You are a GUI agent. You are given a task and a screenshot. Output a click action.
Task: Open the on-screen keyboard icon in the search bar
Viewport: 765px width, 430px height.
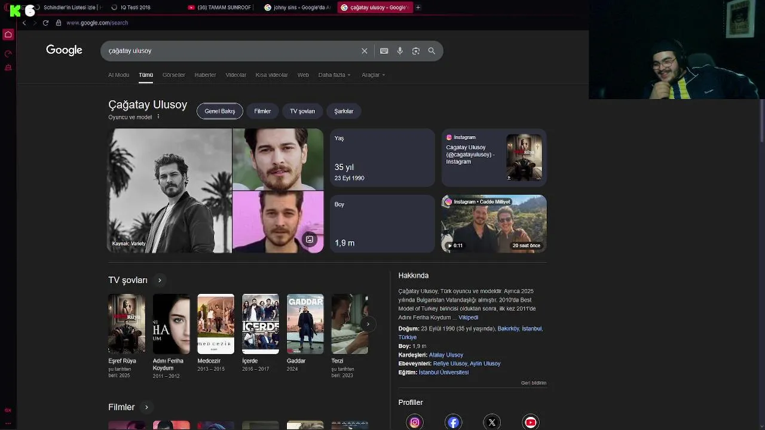tap(384, 51)
